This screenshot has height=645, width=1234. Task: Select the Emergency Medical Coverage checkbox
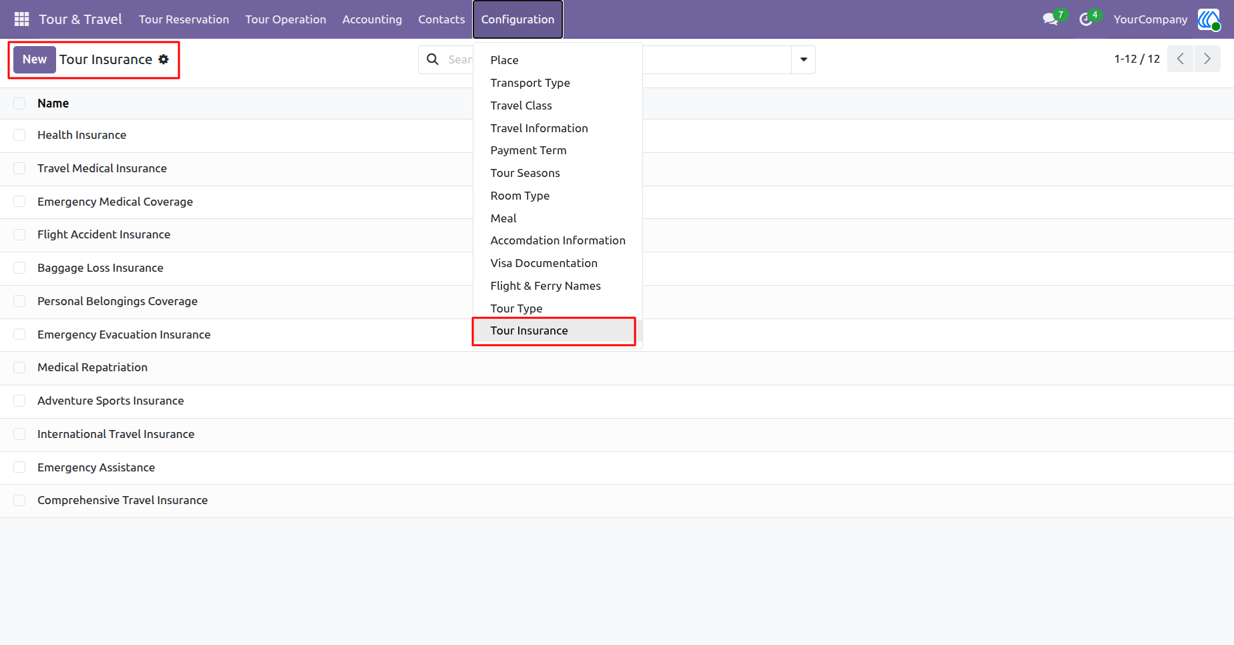(x=19, y=202)
